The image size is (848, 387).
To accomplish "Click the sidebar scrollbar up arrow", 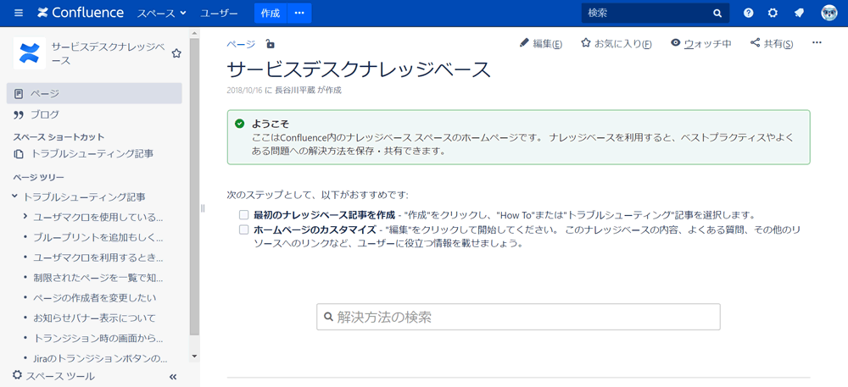I will tap(195, 33).
